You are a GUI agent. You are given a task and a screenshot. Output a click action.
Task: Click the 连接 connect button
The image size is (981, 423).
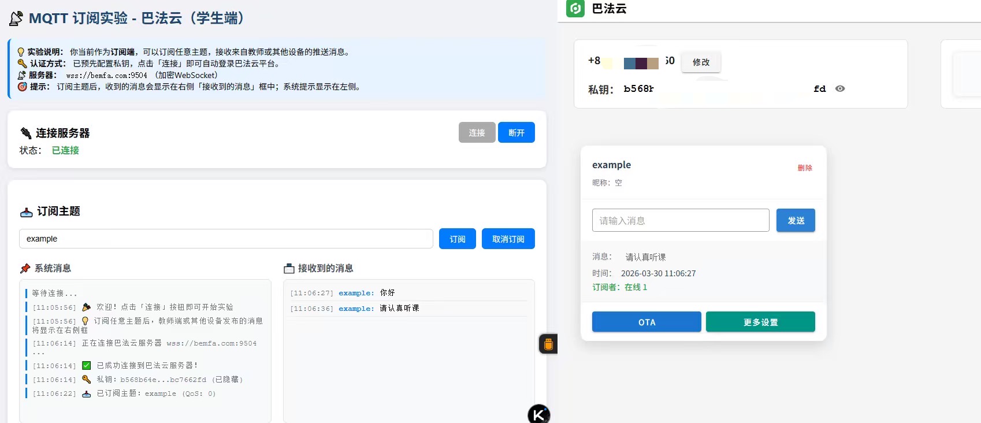point(477,132)
